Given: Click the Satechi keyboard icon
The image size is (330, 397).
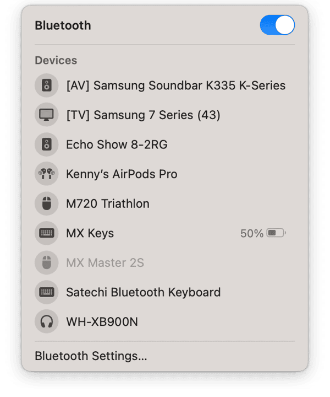Looking at the screenshot, I should (x=46, y=292).
